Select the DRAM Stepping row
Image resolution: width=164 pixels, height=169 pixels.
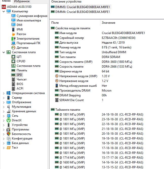[x=81, y=95]
